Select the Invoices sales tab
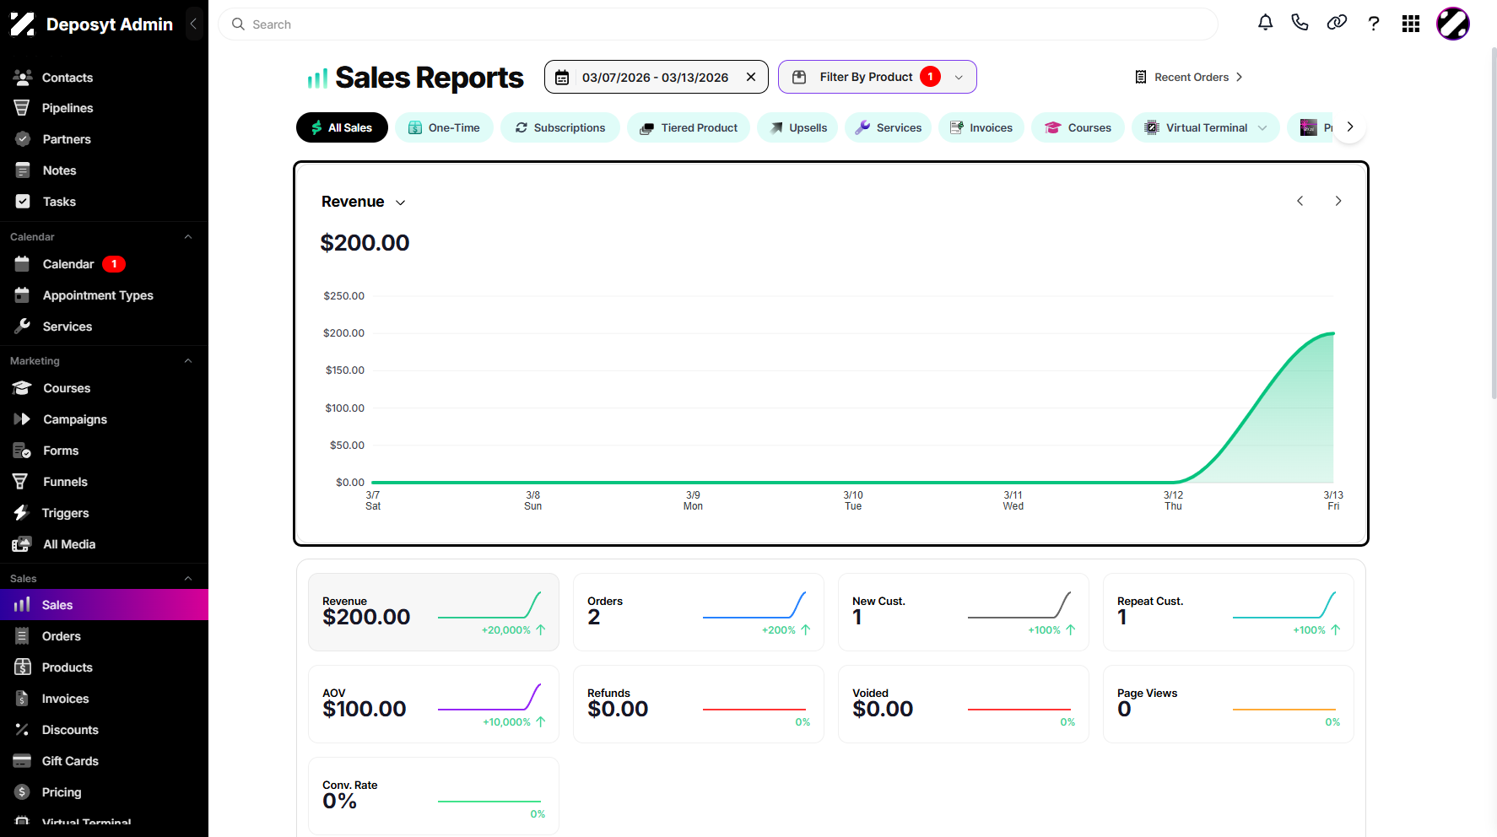The image size is (1497, 837). coord(981,127)
